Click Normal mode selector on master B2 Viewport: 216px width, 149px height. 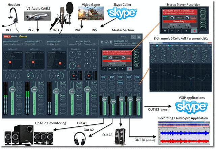pyautogui.click(x=137, y=77)
